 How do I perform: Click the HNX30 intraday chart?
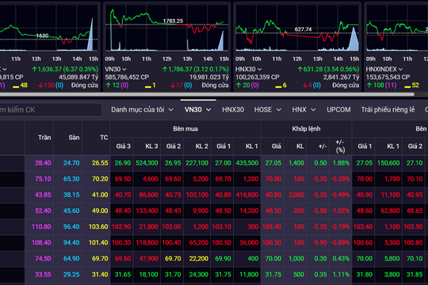tap(297, 28)
